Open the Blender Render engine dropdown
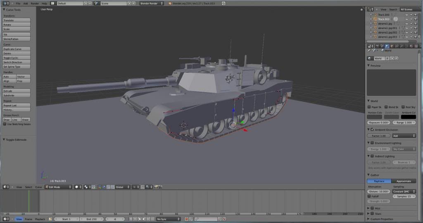 151,3
